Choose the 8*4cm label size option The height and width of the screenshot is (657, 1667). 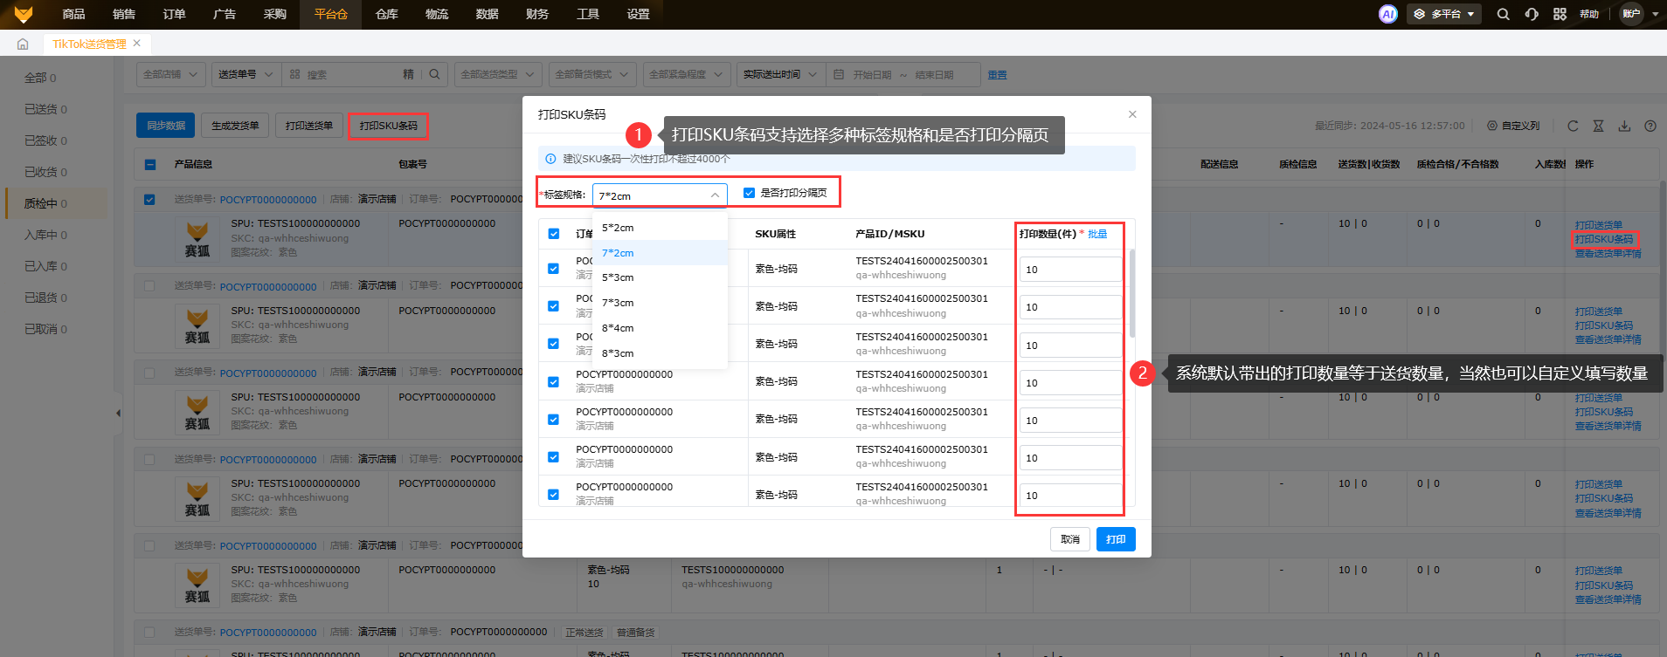660,328
